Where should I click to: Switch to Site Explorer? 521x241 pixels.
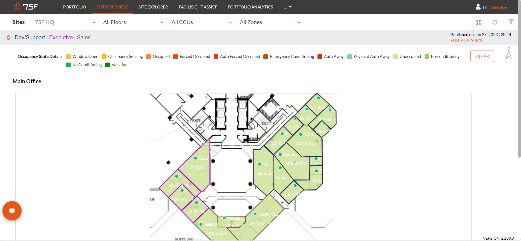(153, 7)
